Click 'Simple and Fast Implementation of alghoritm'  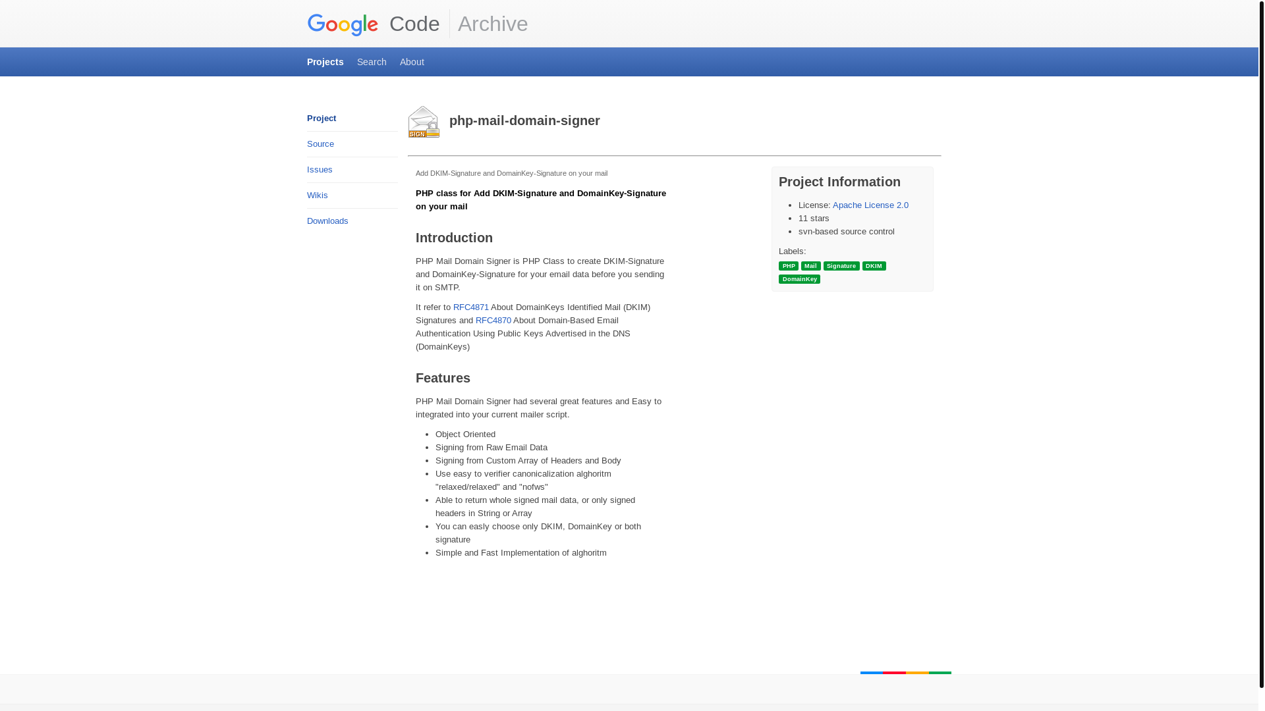point(521,553)
